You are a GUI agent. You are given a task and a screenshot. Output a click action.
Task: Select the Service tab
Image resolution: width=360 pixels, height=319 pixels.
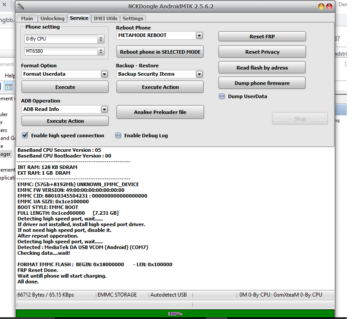[x=79, y=18]
